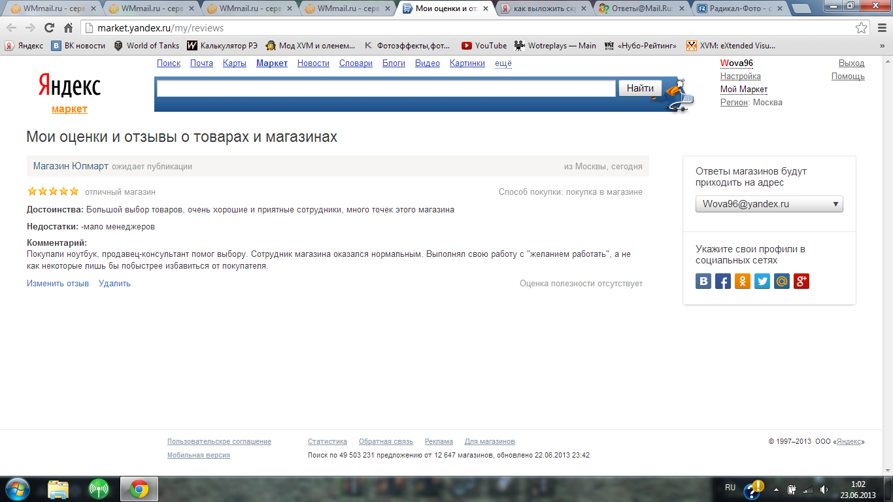The image size is (893, 502).
Task: Bookmark this page with the star icon
Action: (862, 28)
